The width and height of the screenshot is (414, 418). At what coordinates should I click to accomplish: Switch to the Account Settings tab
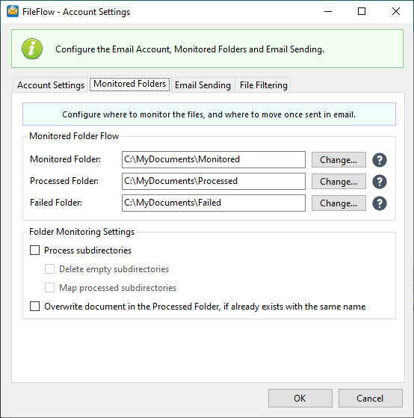(x=51, y=85)
